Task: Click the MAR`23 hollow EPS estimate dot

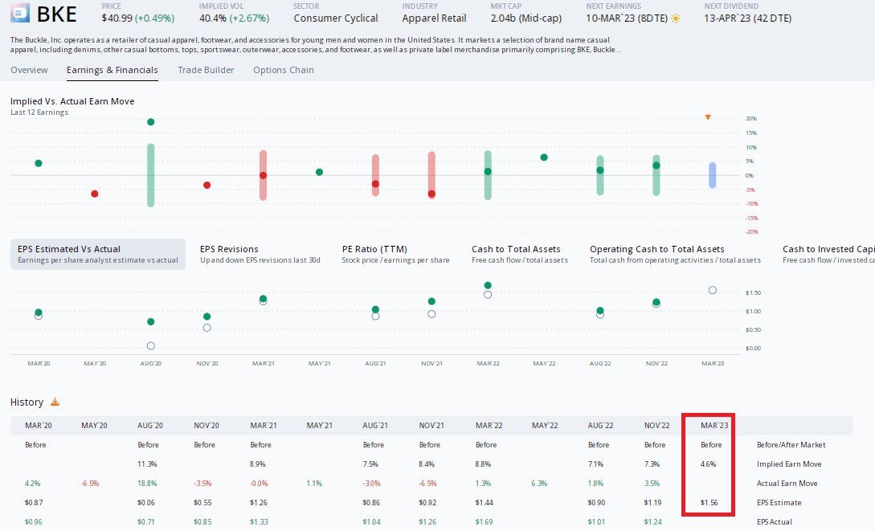Action: [713, 290]
